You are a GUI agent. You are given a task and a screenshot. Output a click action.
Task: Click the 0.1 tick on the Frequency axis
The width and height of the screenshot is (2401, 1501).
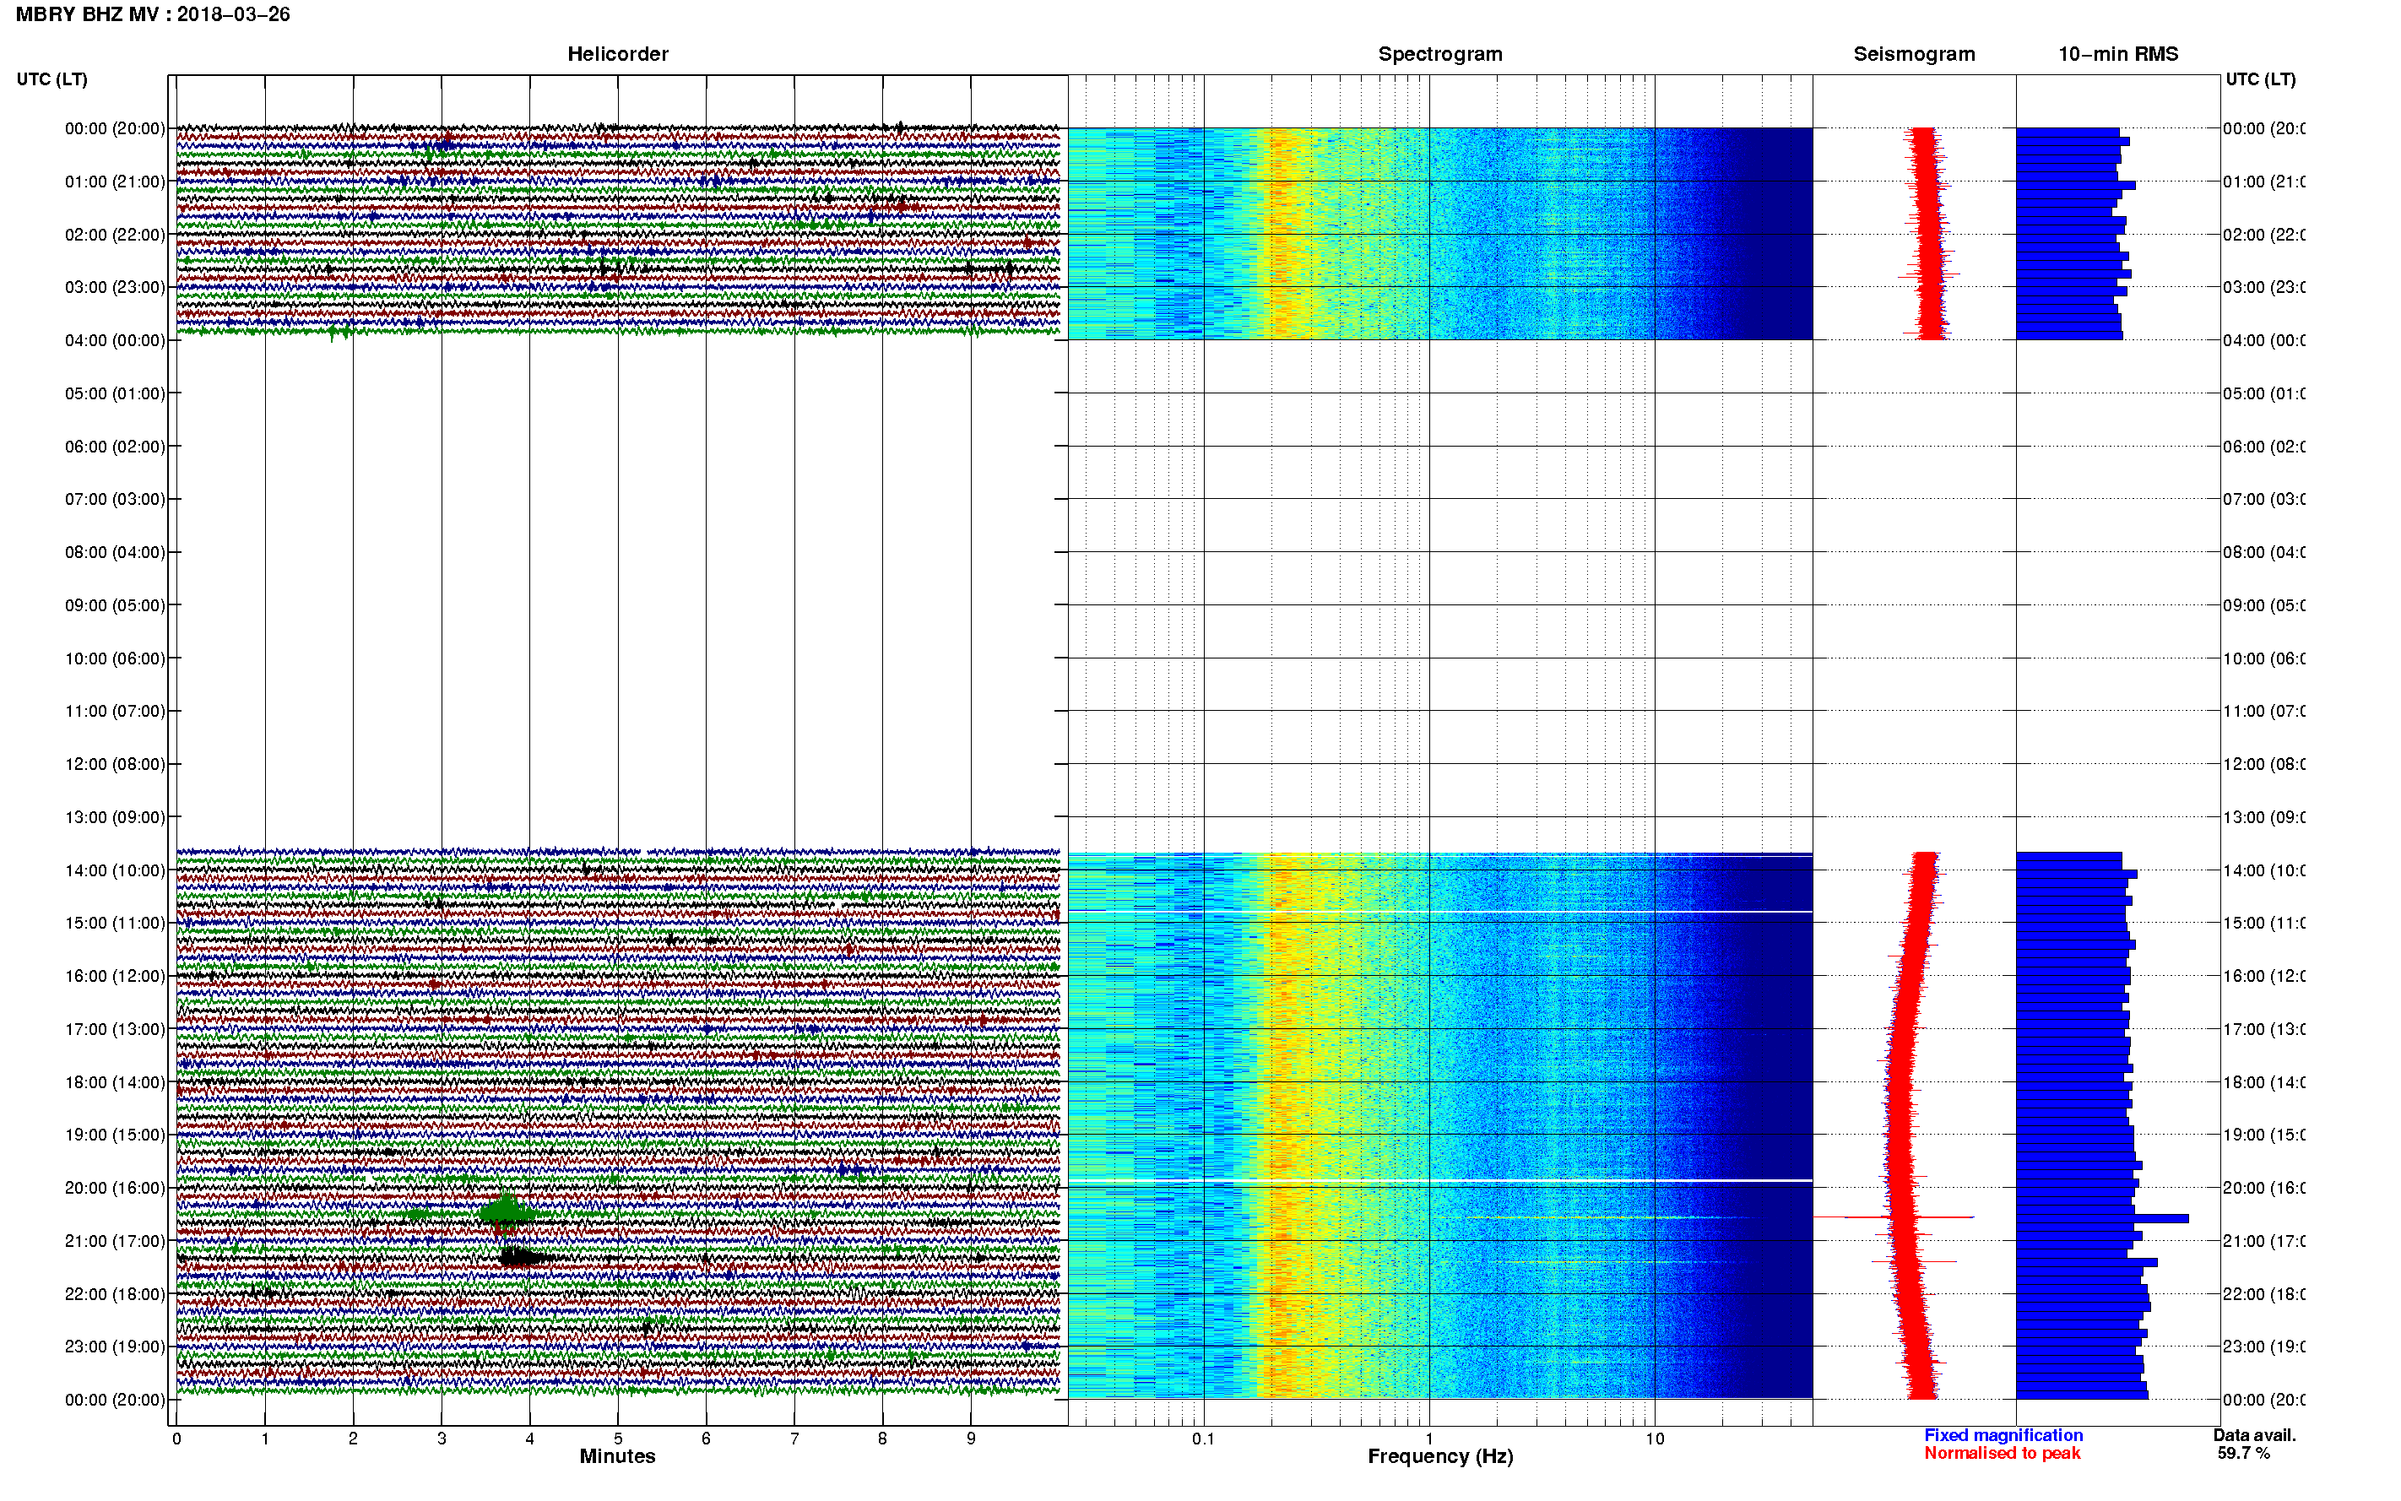[1203, 1439]
